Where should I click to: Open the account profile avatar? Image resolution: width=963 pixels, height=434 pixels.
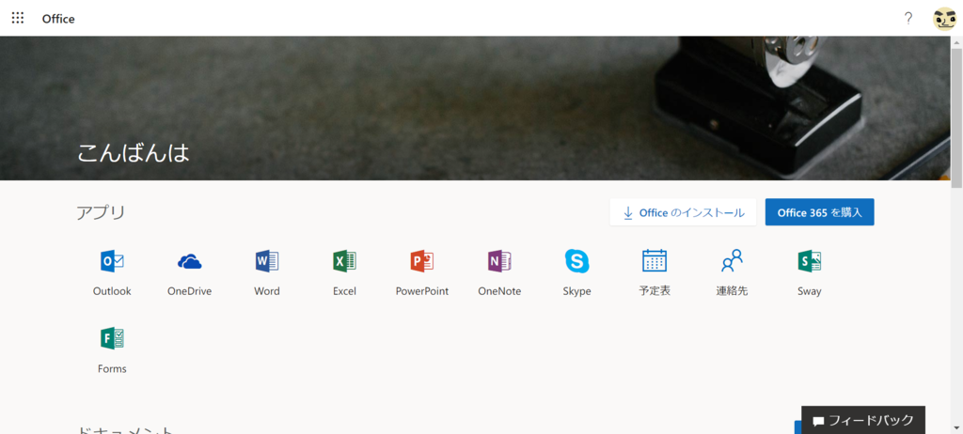944,19
